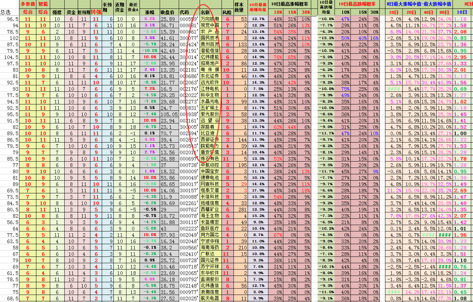473x302 pixels.
Task: Select the 长信科技 name cell
Action: coord(211,197)
